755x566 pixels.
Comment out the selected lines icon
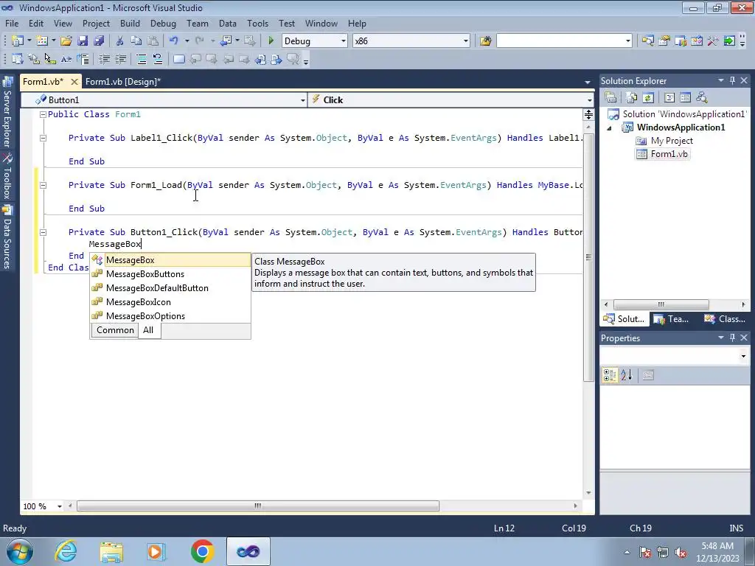[142, 59]
